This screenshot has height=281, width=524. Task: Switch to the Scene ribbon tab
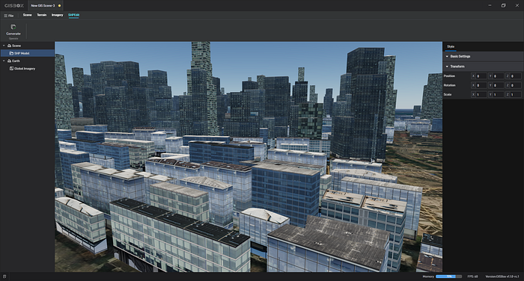click(x=28, y=15)
